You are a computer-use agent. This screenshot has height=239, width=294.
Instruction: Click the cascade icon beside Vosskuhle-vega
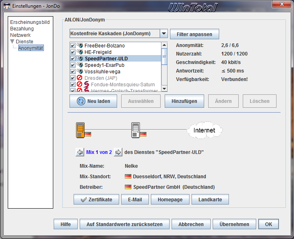click(x=80, y=72)
